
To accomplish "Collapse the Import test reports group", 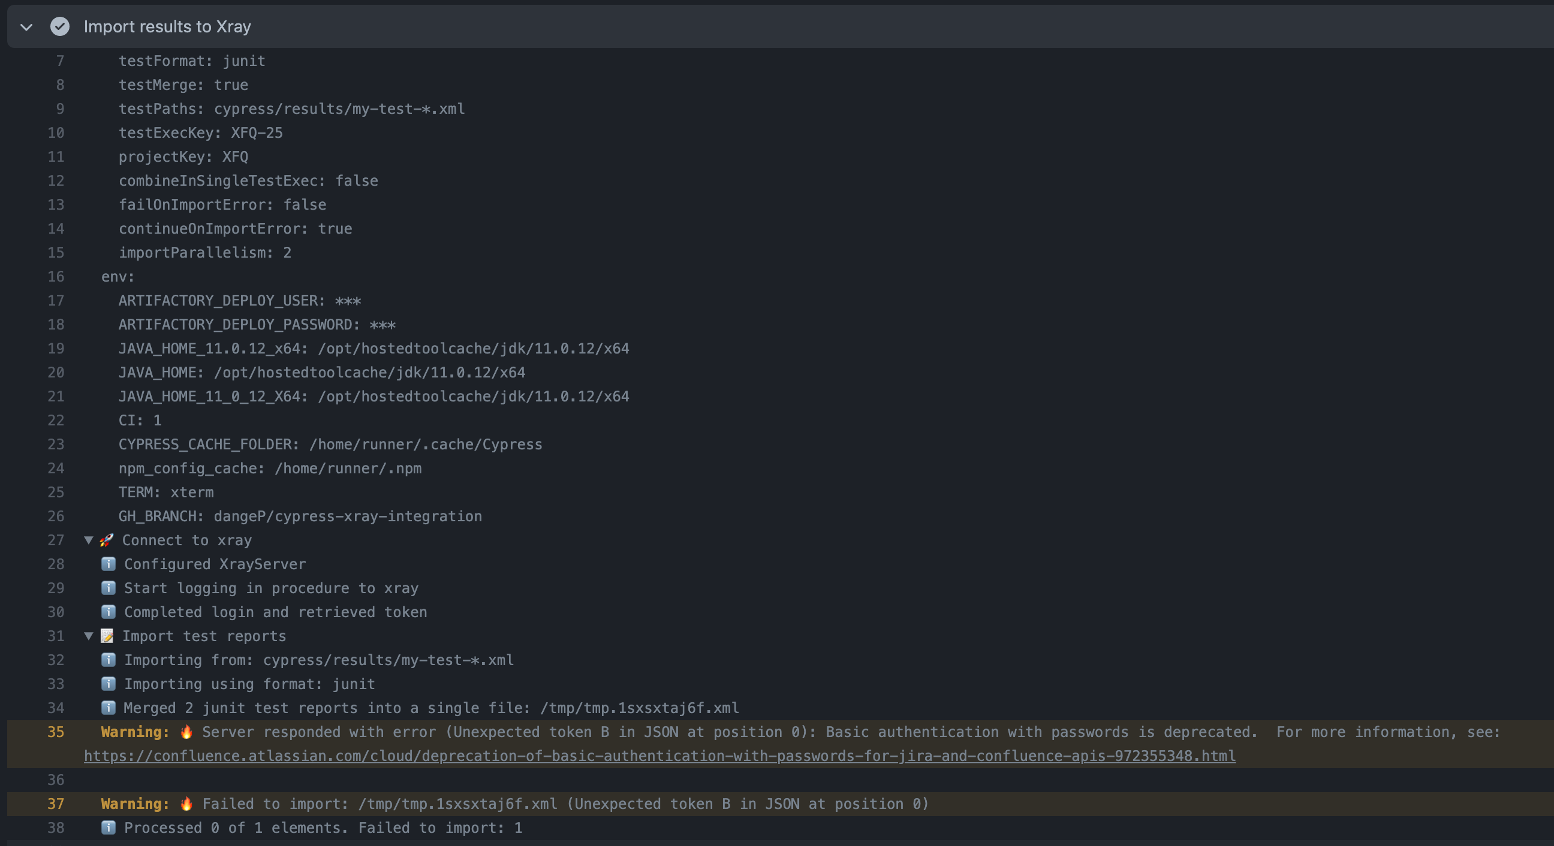I will tap(89, 636).
